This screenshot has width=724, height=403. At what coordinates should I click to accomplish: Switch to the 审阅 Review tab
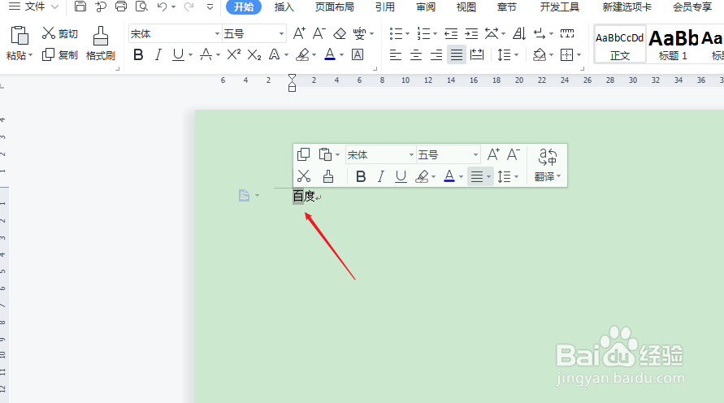(425, 7)
